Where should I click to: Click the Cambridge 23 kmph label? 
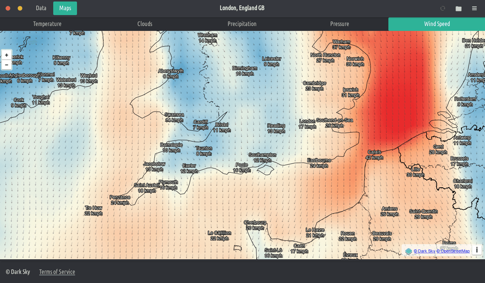tap(314, 86)
